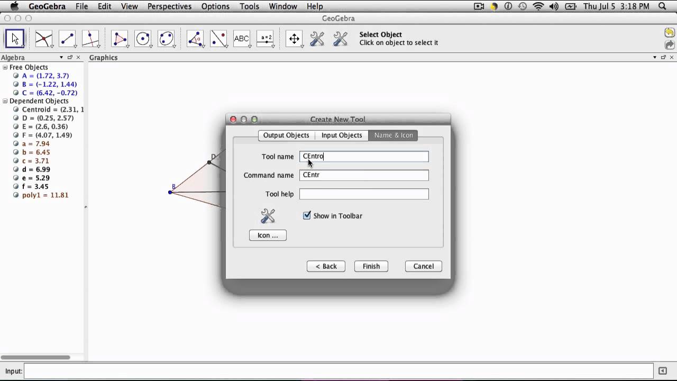Toggle visibility of segment d = 6.99
This screenshot has width=677, height=381.
click(16, 170)
